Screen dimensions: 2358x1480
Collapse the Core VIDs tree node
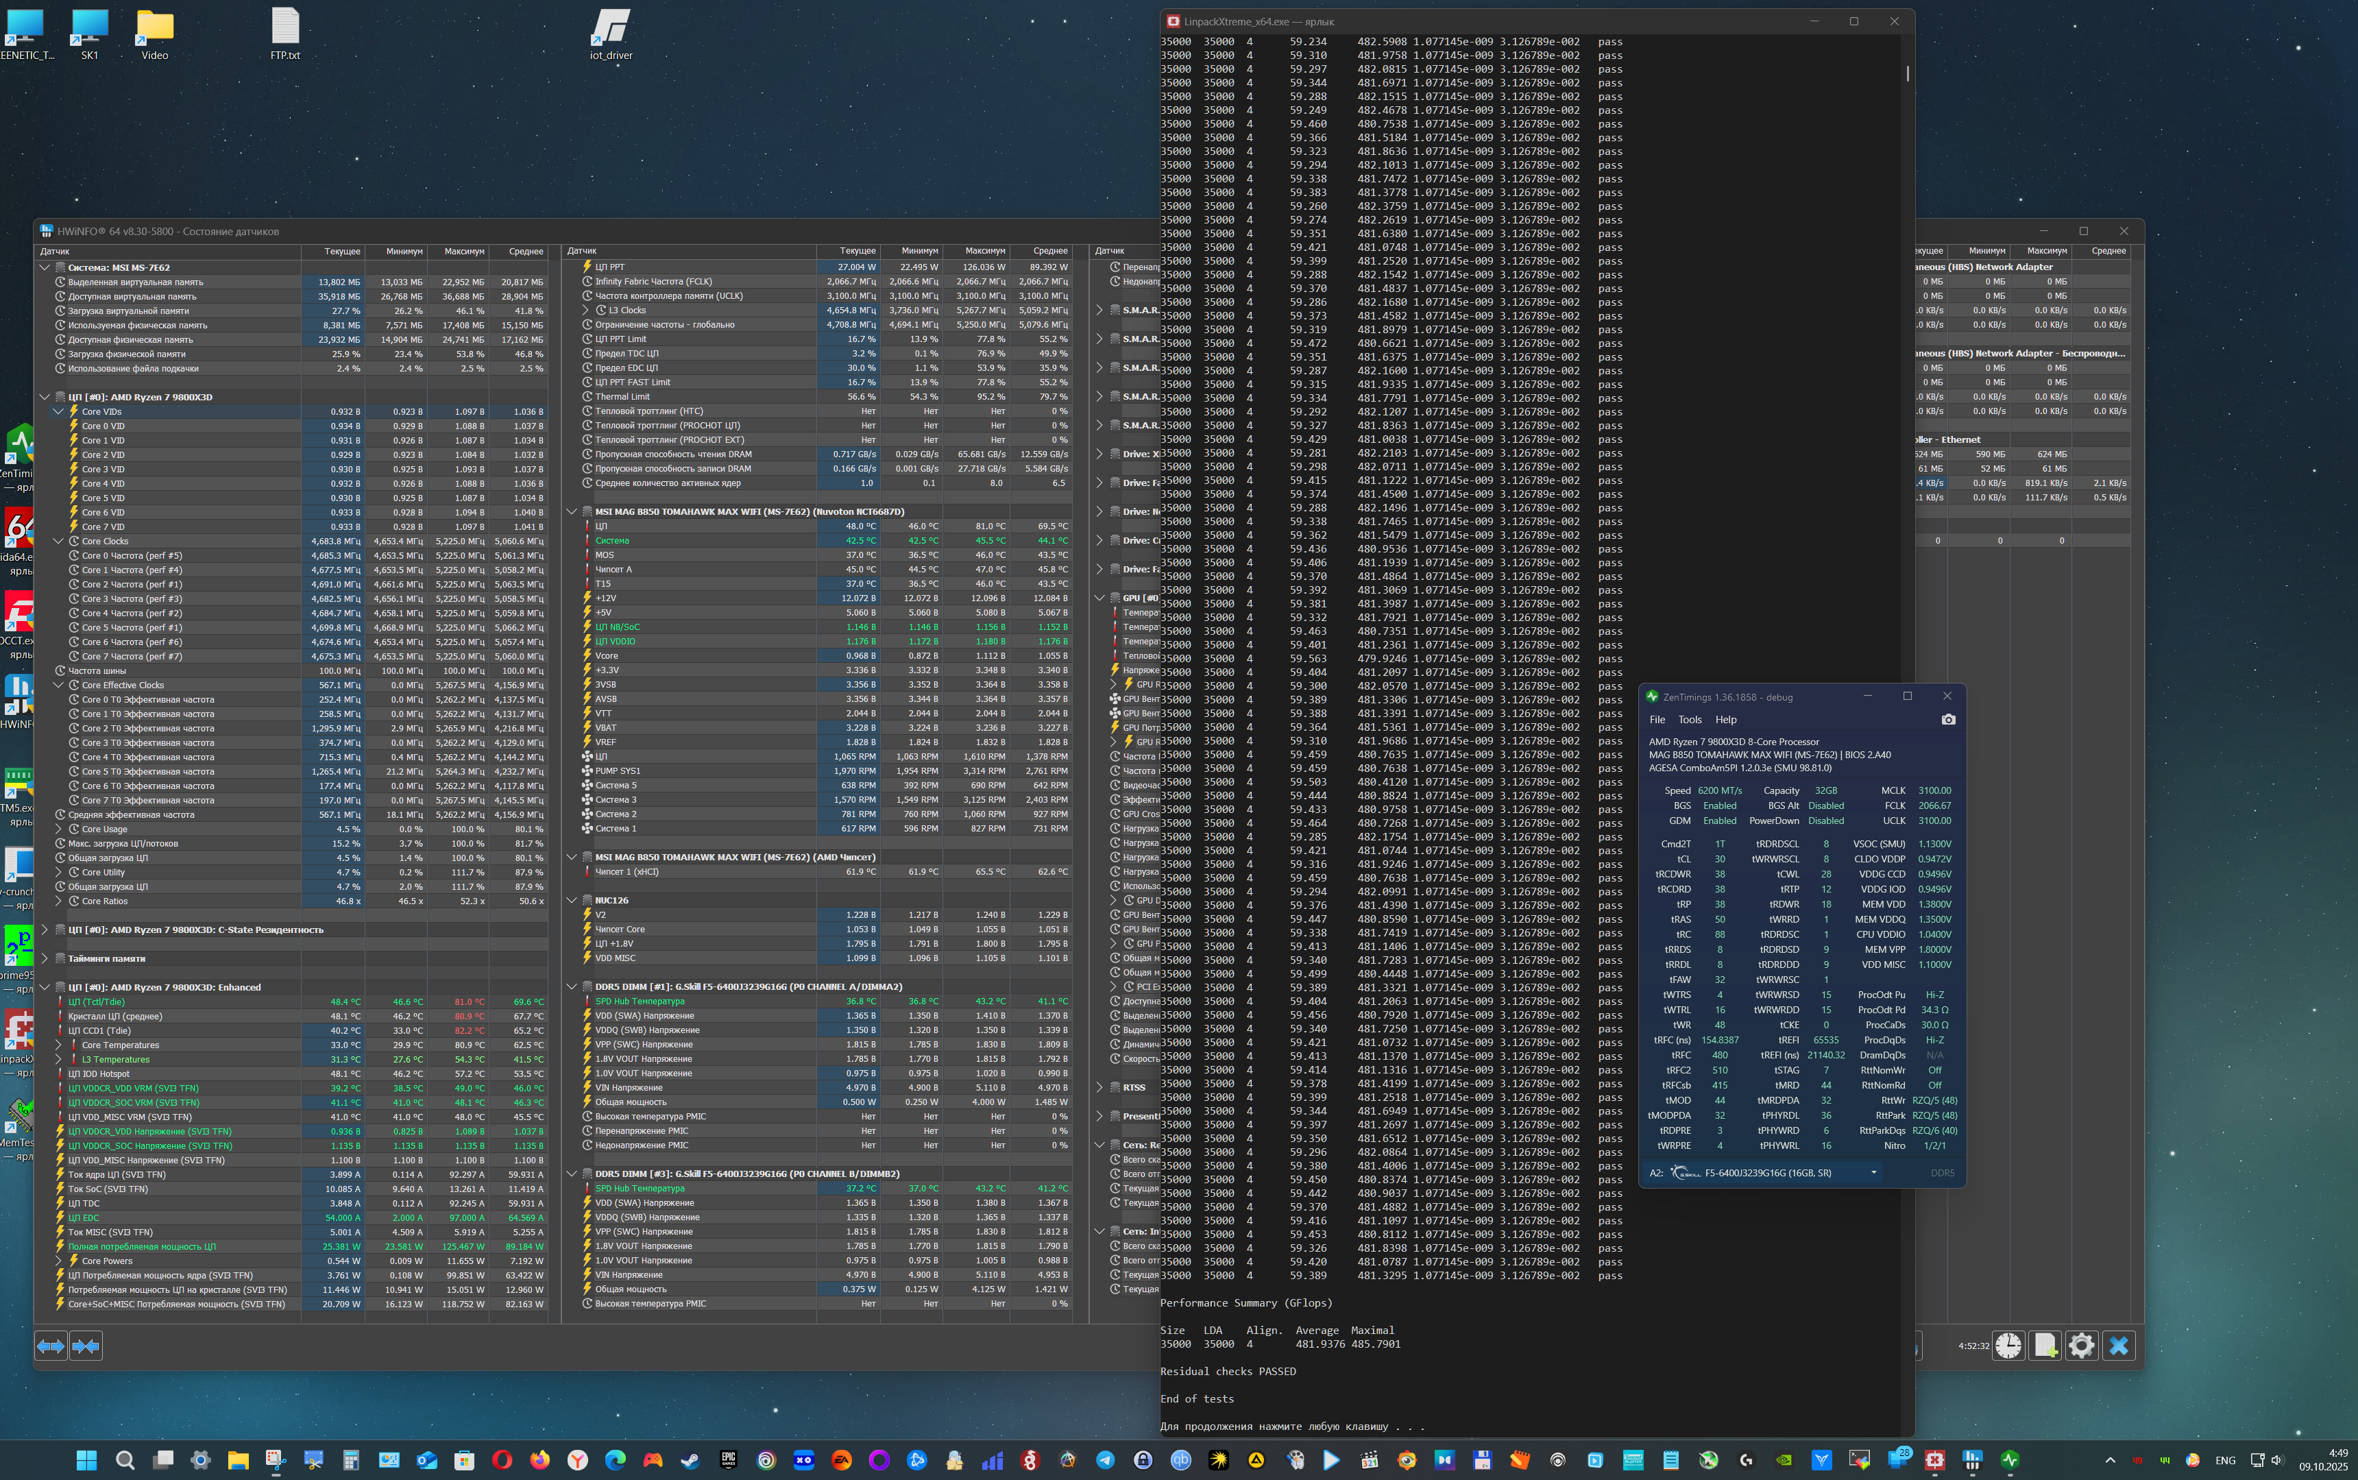59,412
